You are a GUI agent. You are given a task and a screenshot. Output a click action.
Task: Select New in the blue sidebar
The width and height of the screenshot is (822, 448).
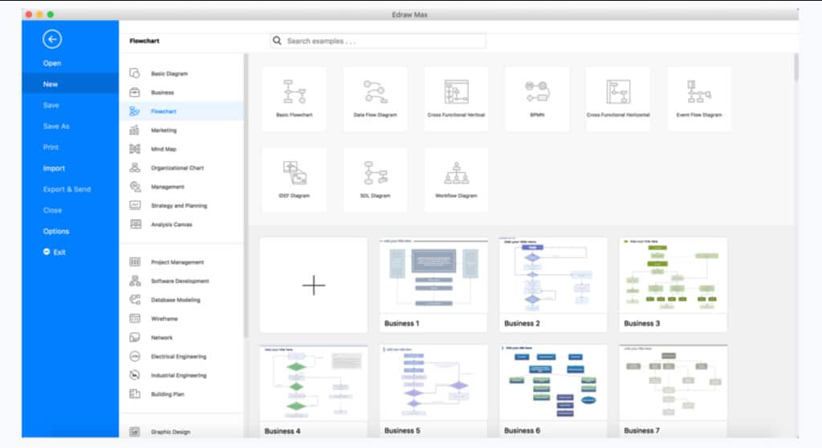click(71, 83)
